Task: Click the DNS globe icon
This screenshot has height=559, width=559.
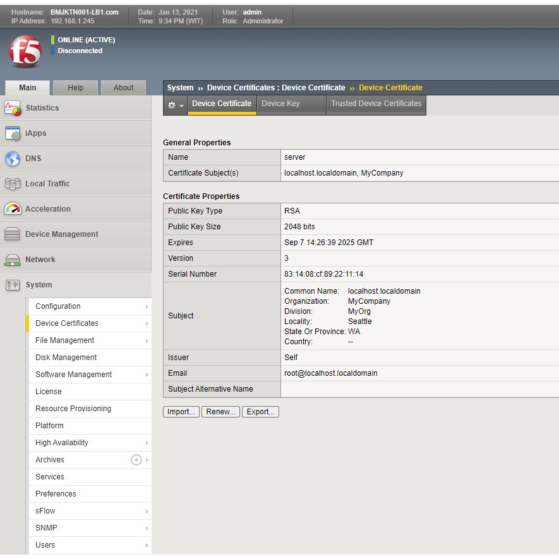Action: click(x=13, y=159)
